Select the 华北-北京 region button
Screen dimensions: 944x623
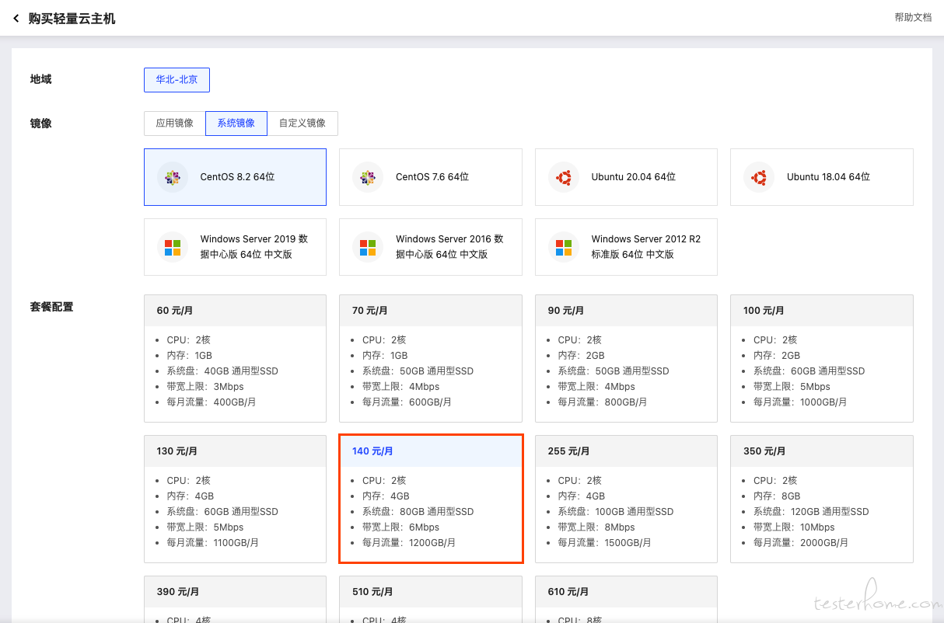[177, 80]
